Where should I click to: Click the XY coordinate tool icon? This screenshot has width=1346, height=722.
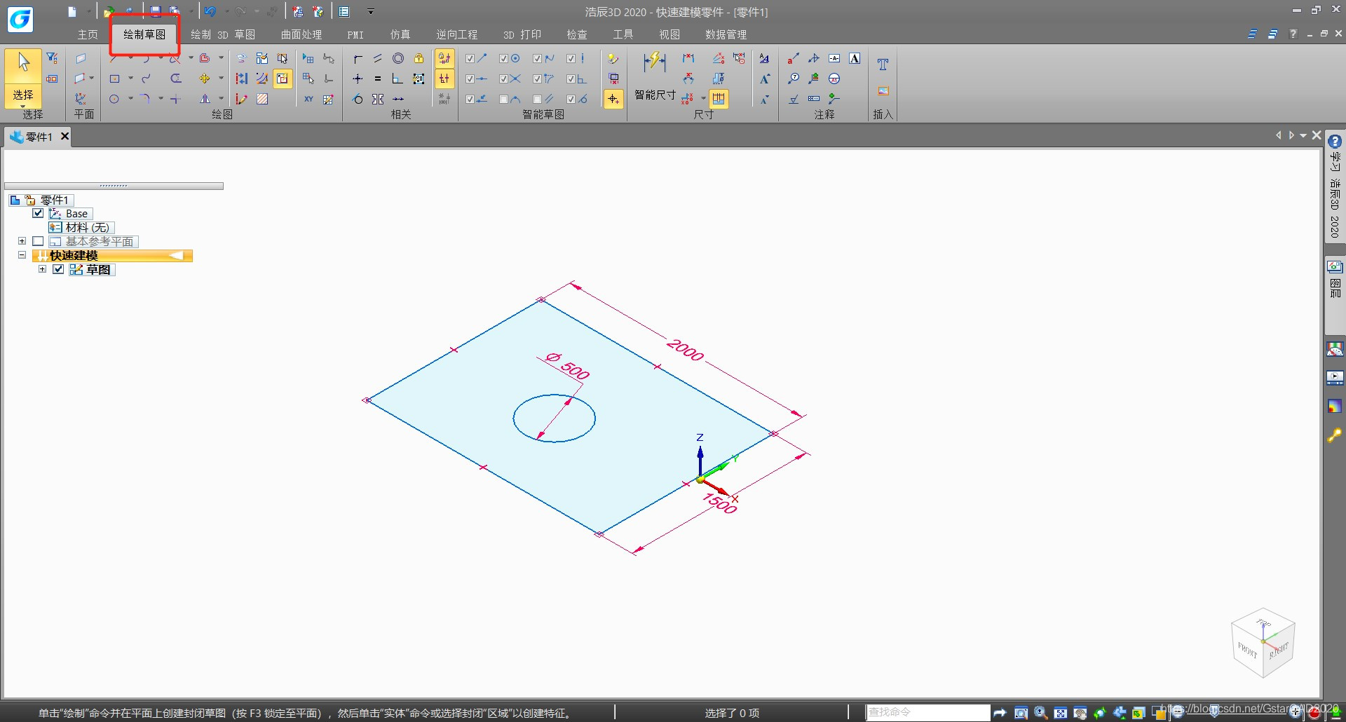click(x=308, y=99)
